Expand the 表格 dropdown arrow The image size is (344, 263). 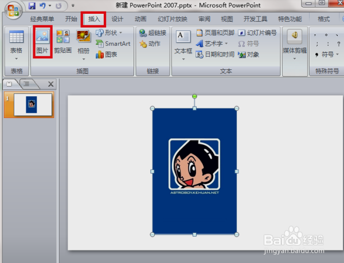pyautogui.click(x=17, y=59)
